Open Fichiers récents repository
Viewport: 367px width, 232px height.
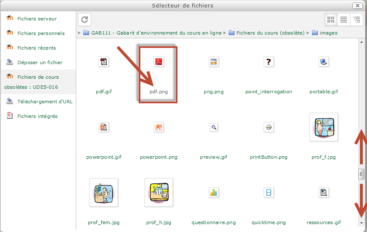tap(36, 48)
